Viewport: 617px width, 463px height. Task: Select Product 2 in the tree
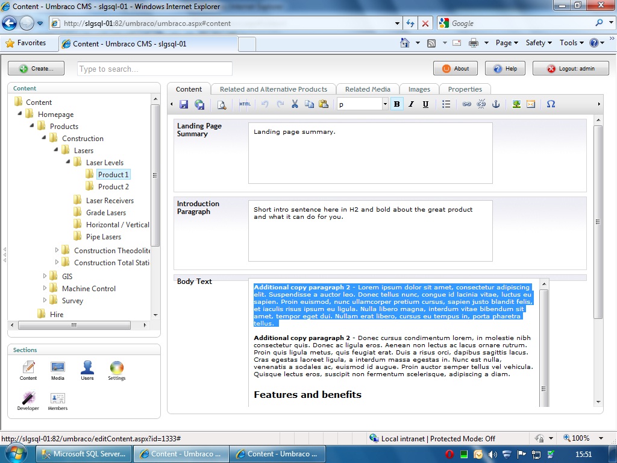(x=113, y=187)
